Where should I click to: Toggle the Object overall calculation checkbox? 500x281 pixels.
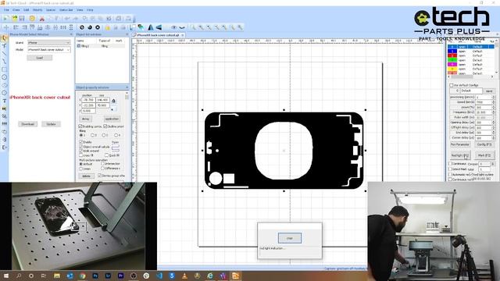pyautogui.click(x=81, y=147)
